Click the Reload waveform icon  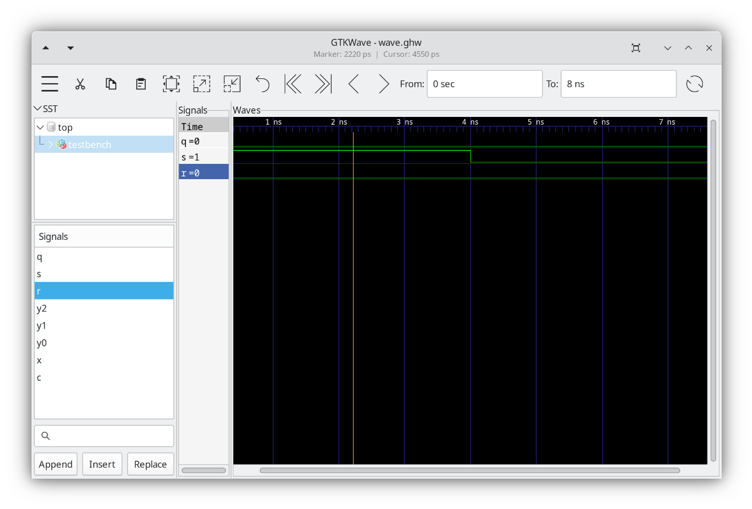tap(694, 84)
